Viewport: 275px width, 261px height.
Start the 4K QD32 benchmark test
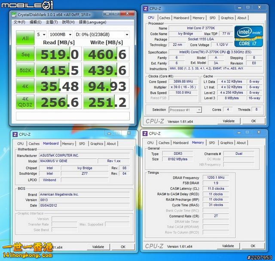pyautogui.click(x=25, y=101)
